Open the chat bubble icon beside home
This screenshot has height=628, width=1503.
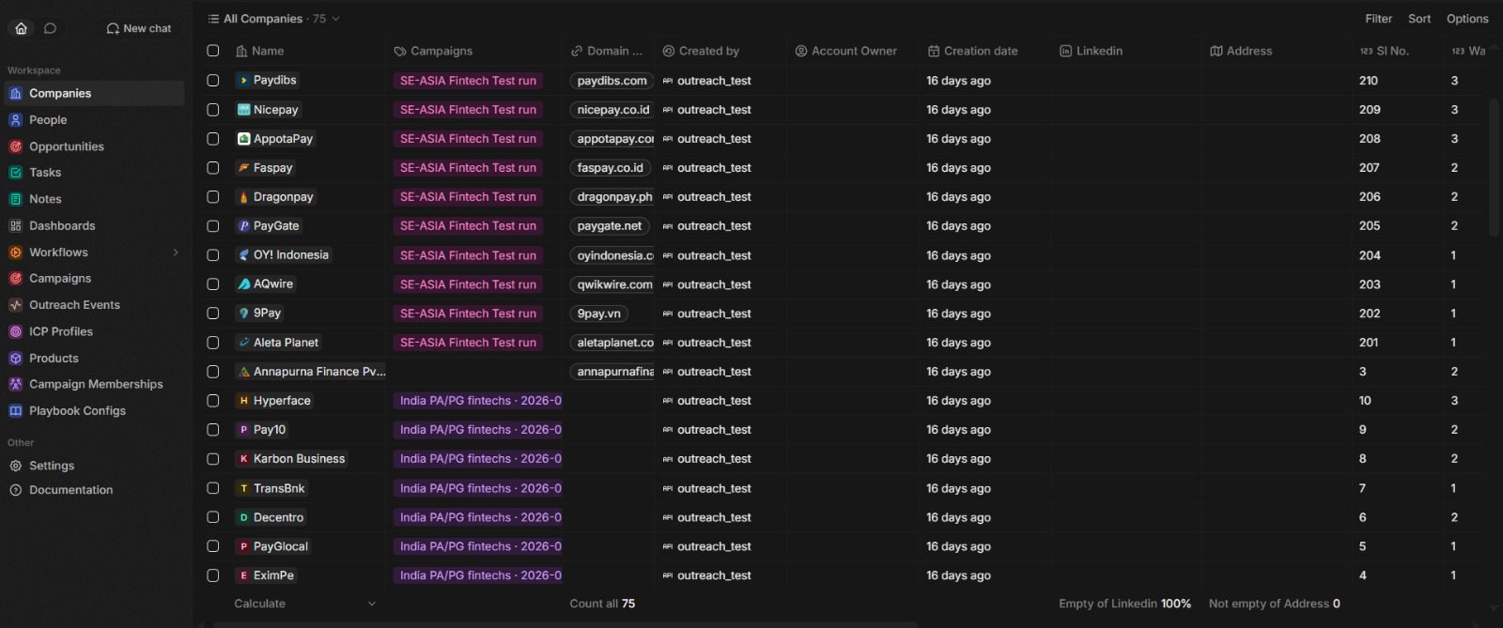[51, 28]
